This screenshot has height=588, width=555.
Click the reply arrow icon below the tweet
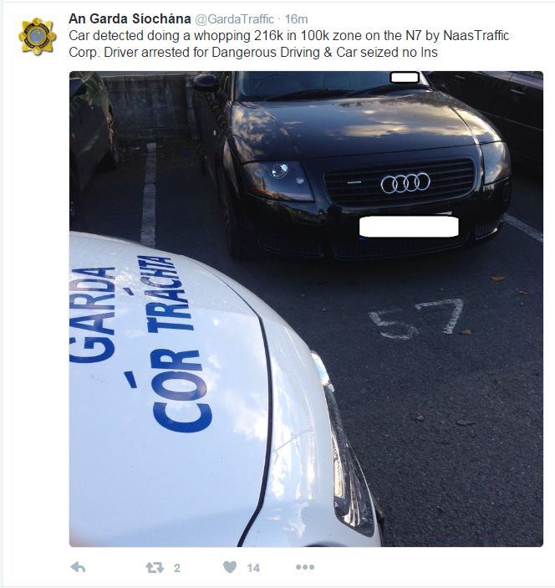(x=78, y=567)
